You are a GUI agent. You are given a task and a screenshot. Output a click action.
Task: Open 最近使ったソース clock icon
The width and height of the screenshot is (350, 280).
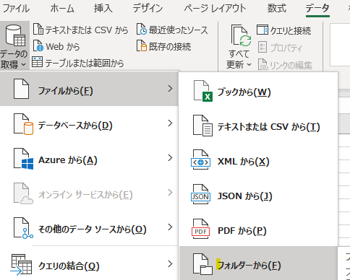point(142,30)
